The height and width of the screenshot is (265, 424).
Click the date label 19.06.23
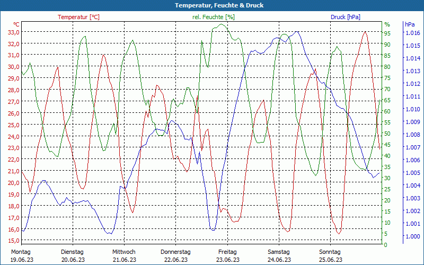click(21, 260)
